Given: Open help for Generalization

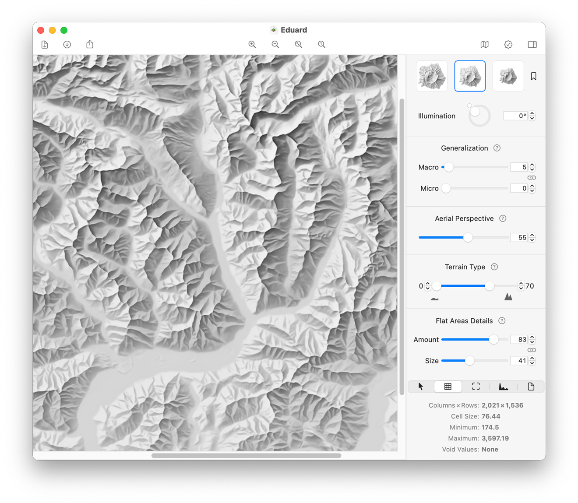Looking at the screenshot, I should point(497,148).
